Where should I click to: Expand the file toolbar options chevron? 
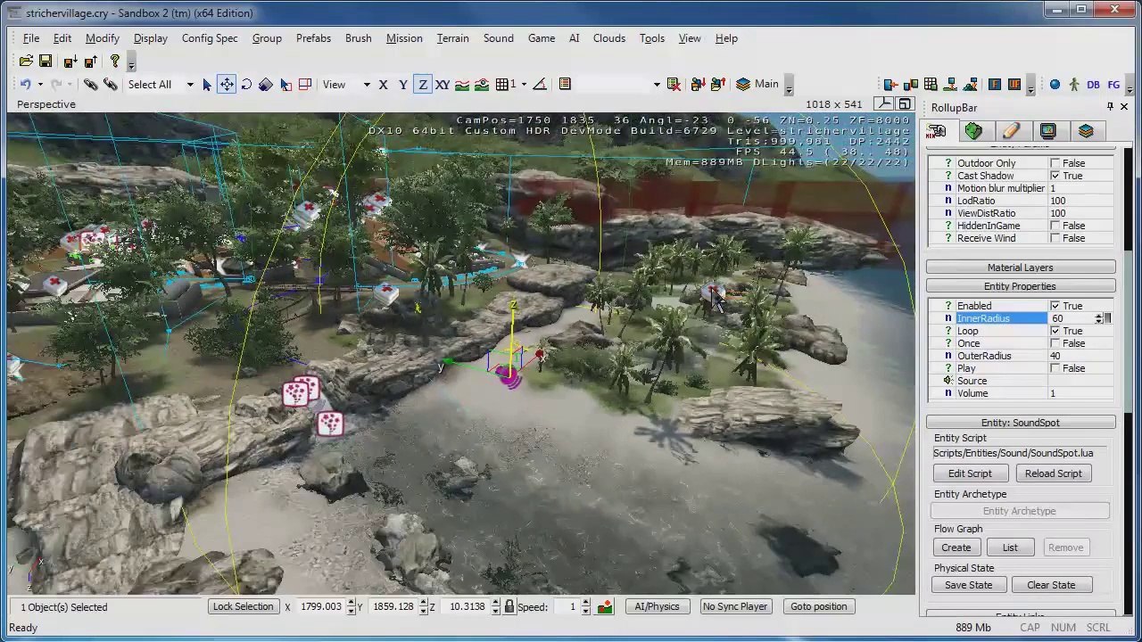point(131,62)
